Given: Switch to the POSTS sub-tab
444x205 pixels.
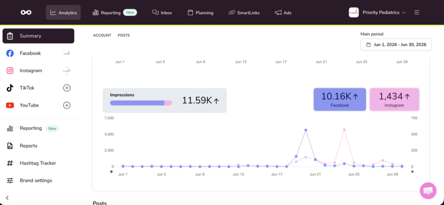Looking at the screenshot, I should coord(124,36).
